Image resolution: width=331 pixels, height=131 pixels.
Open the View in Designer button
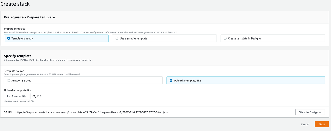310,112
